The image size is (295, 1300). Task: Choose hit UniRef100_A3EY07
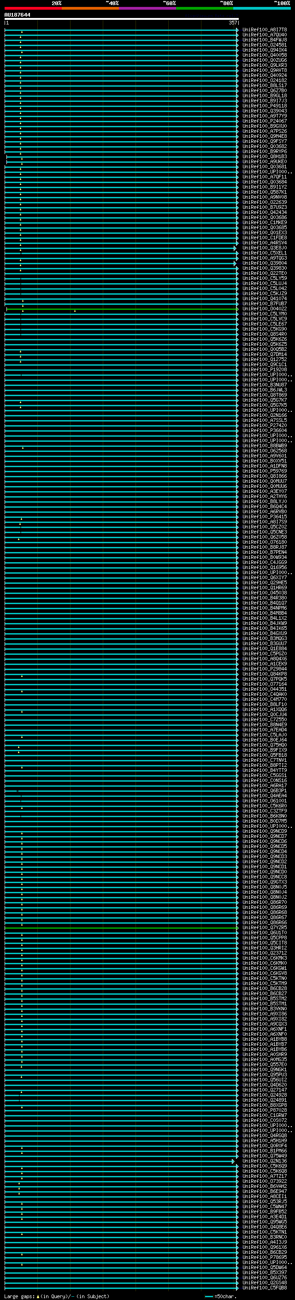click(264, 492)
